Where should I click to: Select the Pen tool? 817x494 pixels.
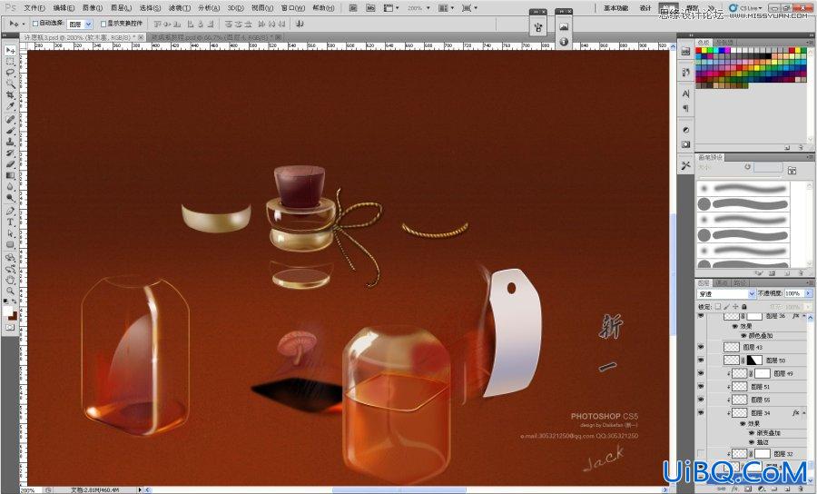10,211
